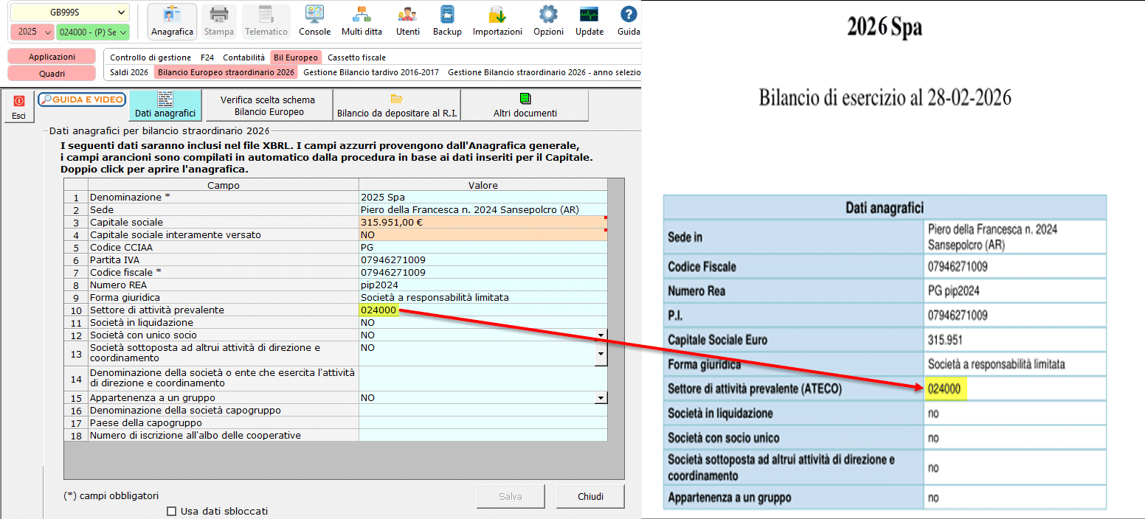The image size is (1145, 519).
Task: Launch the Console tool
Action: click(x=315, y=21)
